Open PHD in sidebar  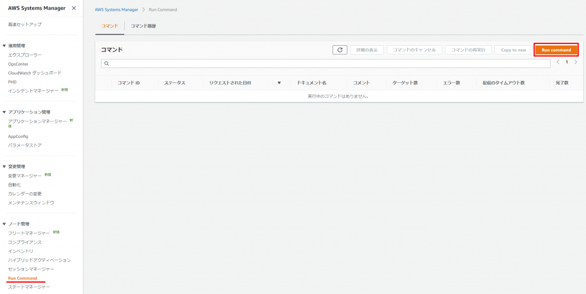coord(13,82)
